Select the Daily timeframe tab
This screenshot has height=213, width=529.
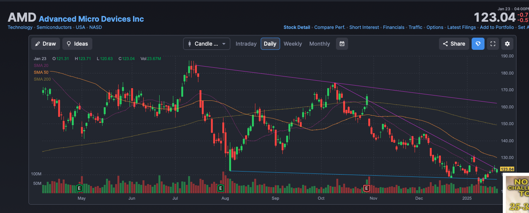coord(270,44)
